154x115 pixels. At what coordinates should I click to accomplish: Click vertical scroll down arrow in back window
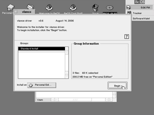click(114, 96)
